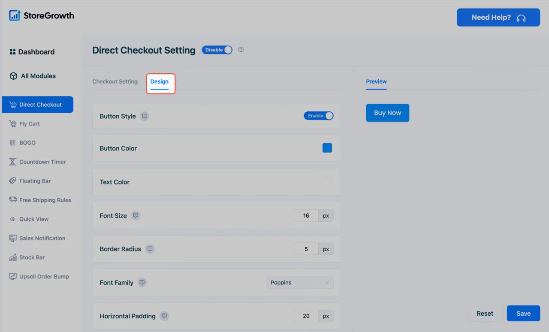Click the BOGO sidebar icon

coord(12,143)
